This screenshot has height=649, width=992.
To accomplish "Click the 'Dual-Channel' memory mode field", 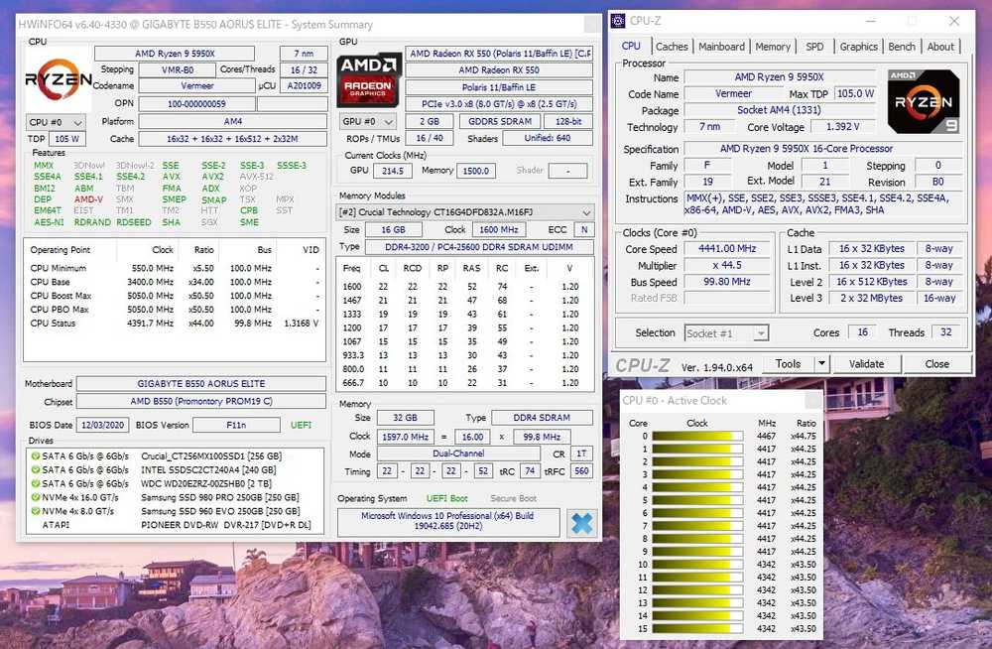I will pyautogui.click(x=458, y=454).
